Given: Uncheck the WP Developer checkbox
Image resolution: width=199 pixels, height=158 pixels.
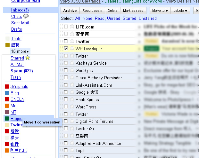Looking at the screenshot, I should pos(66,49).
